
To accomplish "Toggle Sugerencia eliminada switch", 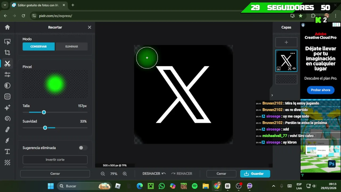I will (83, 148).
